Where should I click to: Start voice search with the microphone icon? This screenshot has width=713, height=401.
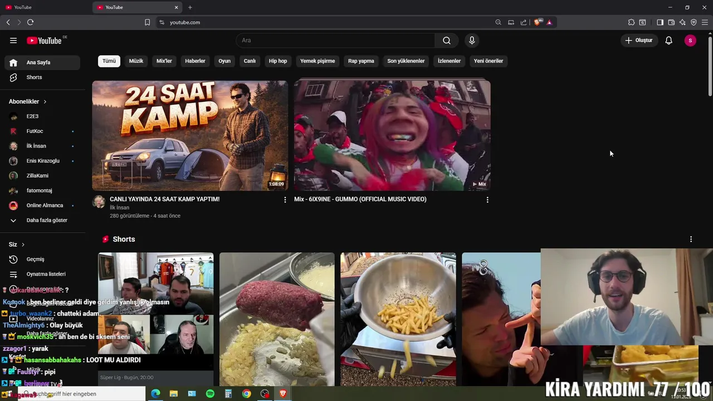(x=472, y=40)
